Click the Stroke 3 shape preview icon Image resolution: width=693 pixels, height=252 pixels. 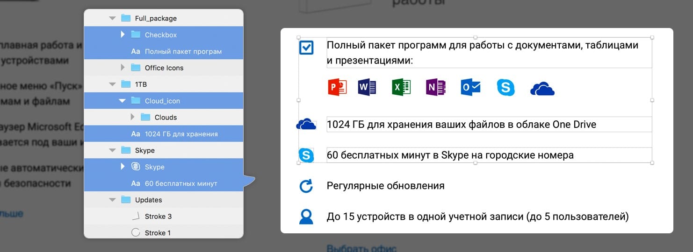136,216
